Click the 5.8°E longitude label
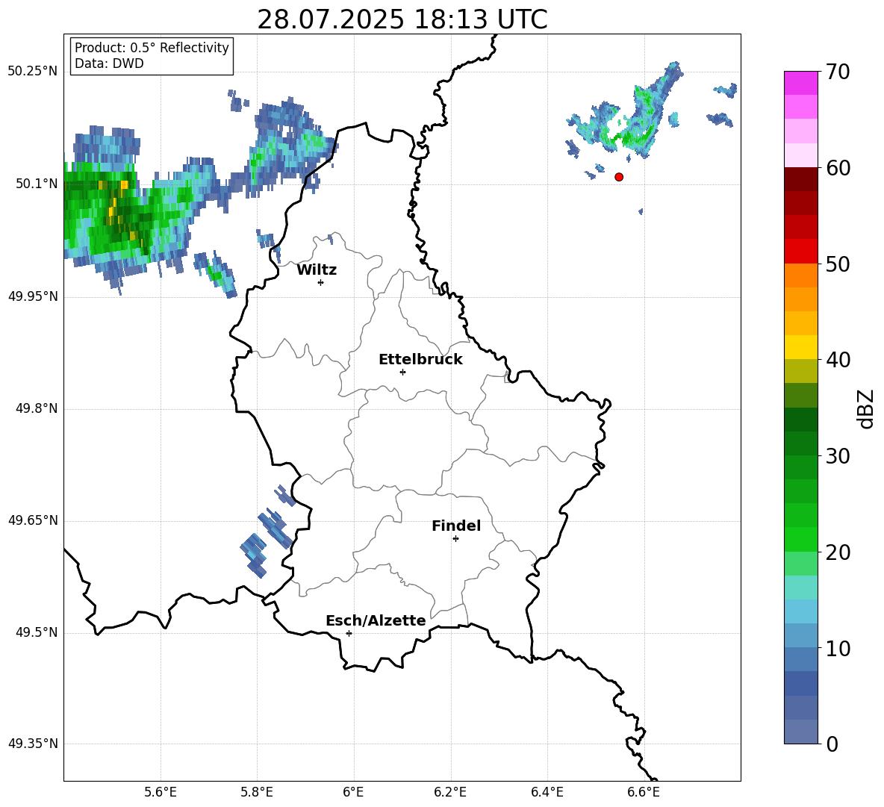Screen dimensions: 884x807 click(x=257, y=792)
